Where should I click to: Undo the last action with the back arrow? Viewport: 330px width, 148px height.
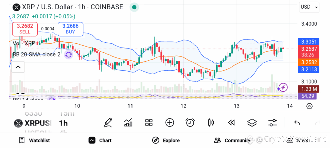(297, 123)
